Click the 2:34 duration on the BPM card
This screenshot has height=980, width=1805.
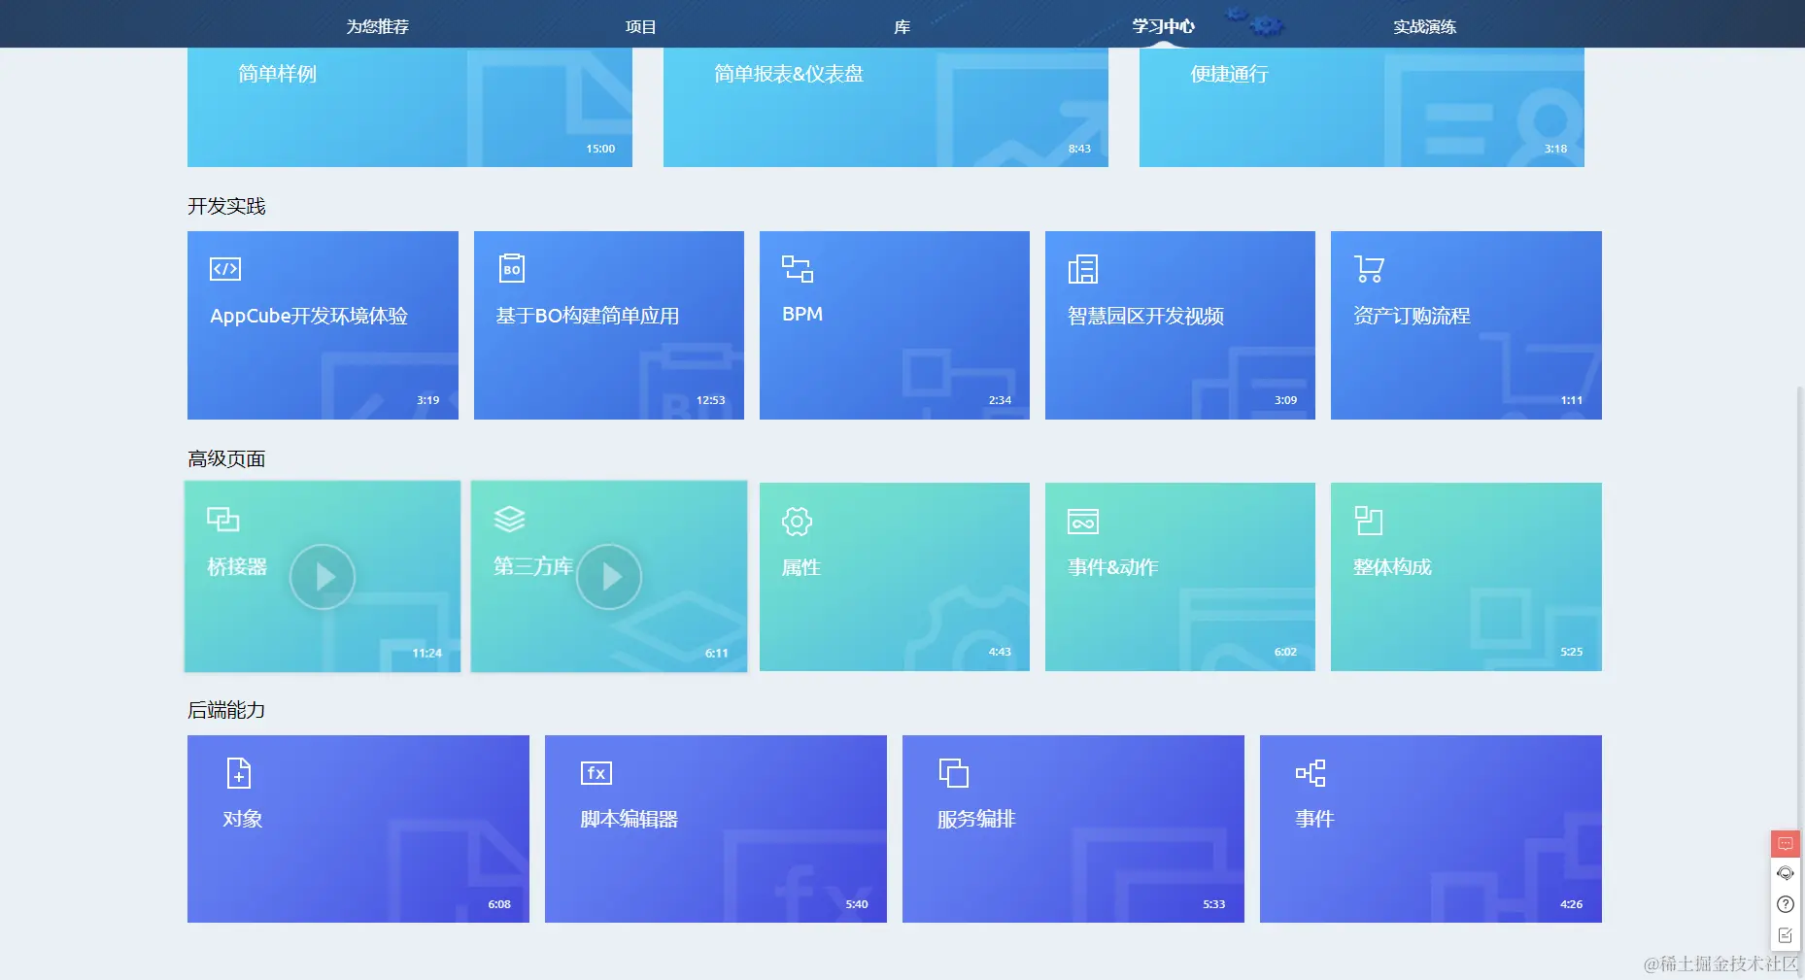tap(1000, 400)
